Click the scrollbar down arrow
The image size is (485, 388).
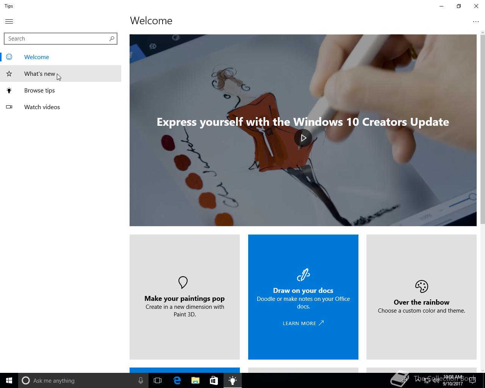(482, 370)
